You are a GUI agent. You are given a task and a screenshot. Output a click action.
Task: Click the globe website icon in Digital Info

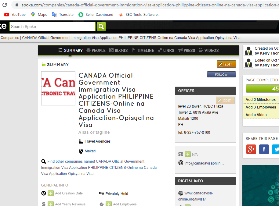(x=181, y=193)
